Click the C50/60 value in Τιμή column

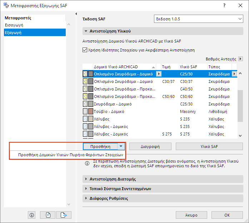click(168, 96)
